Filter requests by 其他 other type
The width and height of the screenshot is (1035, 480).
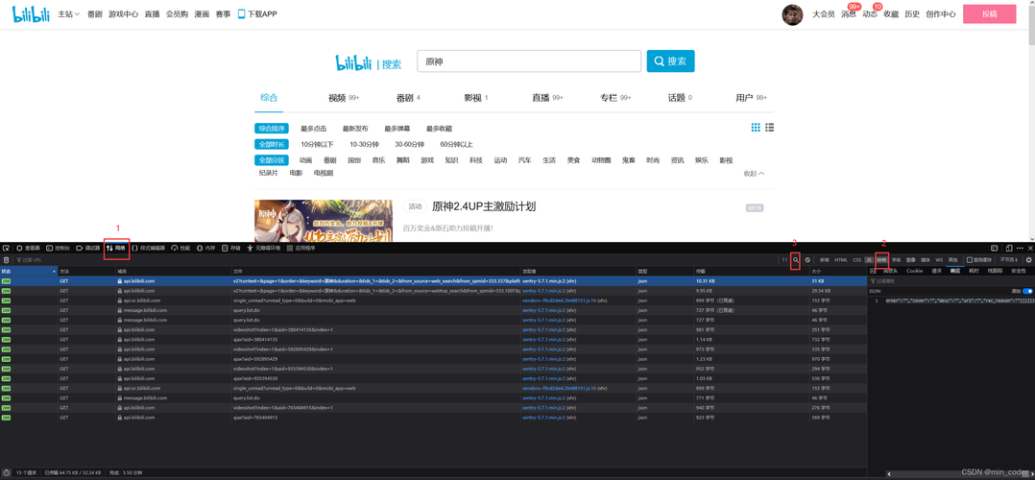click(x=953, y=260)
